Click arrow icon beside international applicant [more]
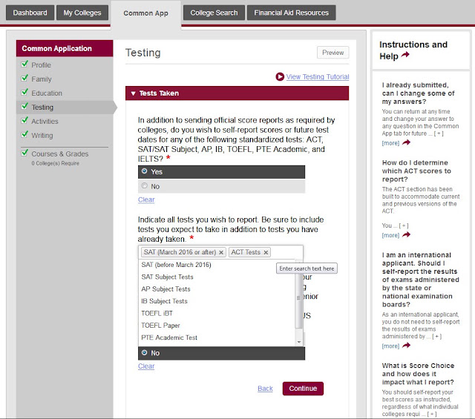Screen dimensions: 475x419 pyautogui.click(x=406, y=345)
